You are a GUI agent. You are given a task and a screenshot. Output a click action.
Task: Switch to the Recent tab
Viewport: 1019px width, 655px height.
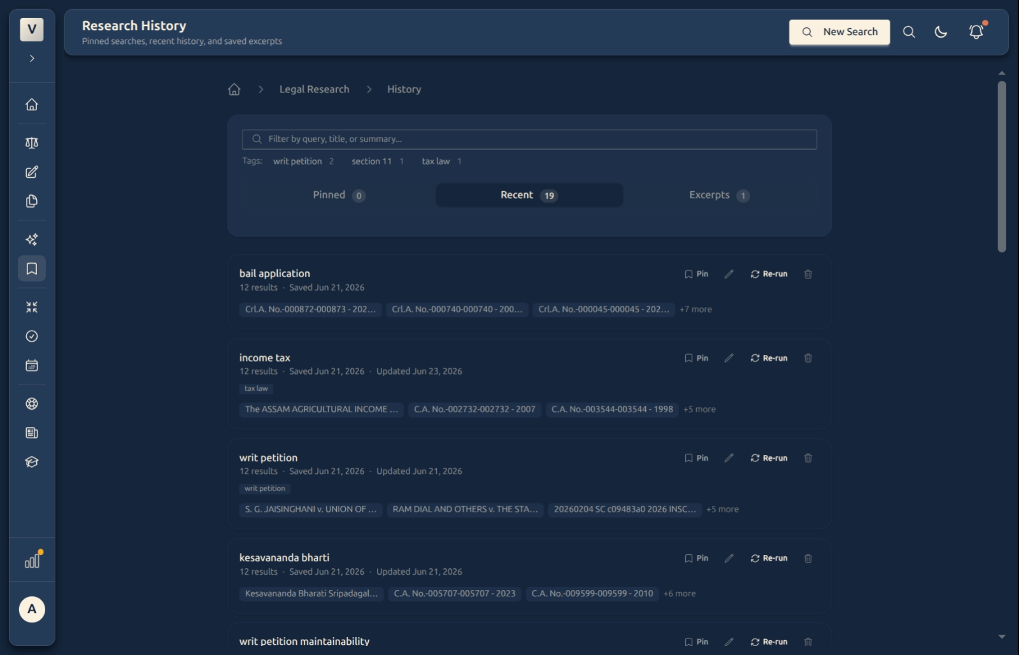tap(529, 195)
